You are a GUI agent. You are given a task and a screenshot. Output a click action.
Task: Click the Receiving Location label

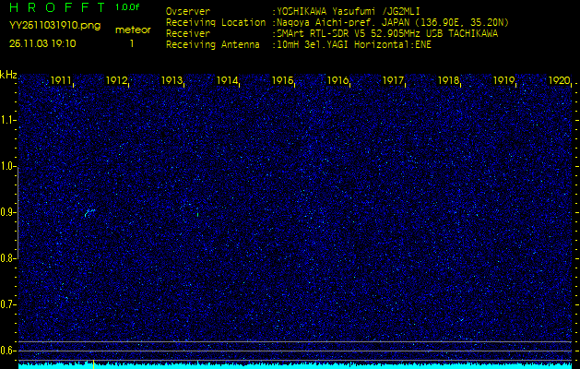(216, 22)
